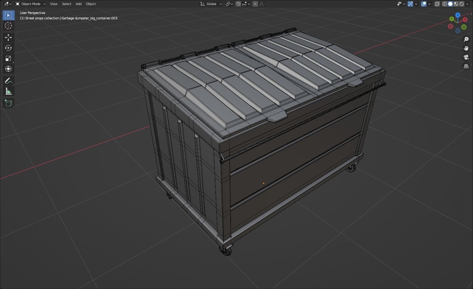Click the 'User Perspective' text
This screenshot has width=473, height=289.
tap(33, 13)
